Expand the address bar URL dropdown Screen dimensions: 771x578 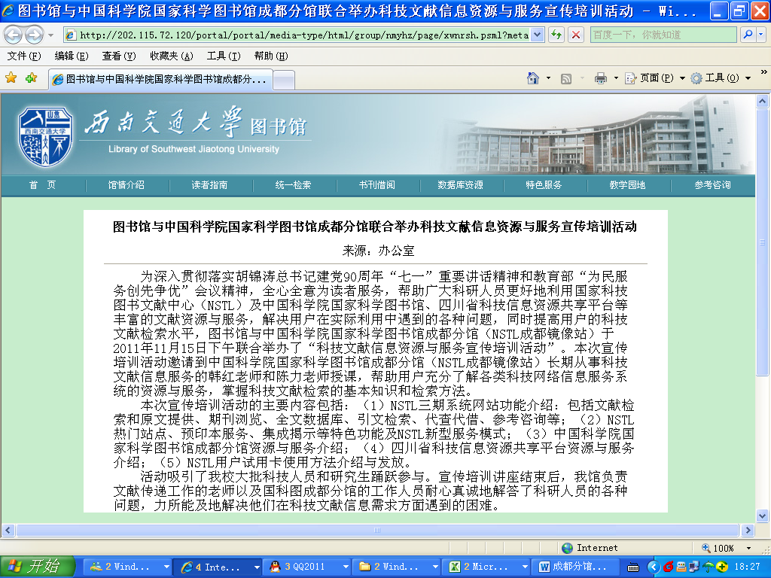(x=537, y=35)
